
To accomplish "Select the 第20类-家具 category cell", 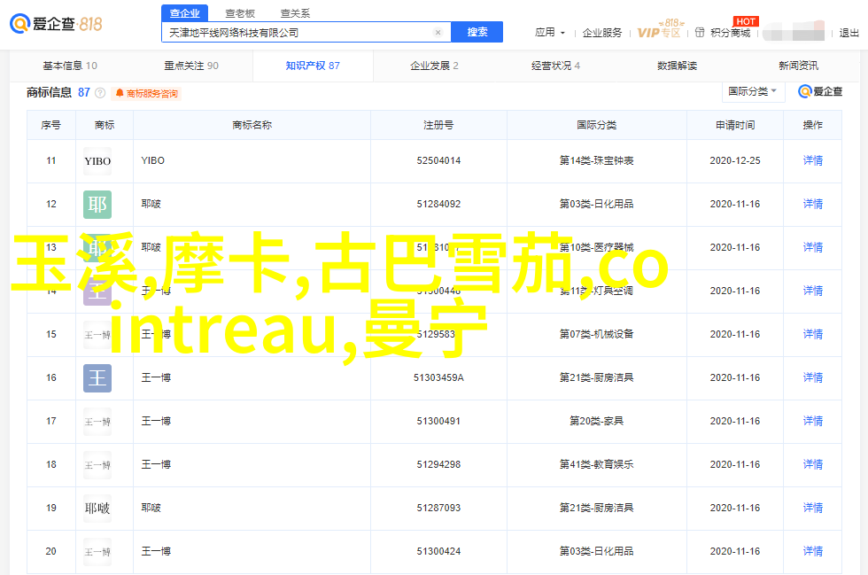I will point(597,421).
